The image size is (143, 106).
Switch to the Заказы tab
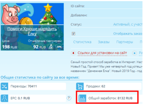click(104, 42)
